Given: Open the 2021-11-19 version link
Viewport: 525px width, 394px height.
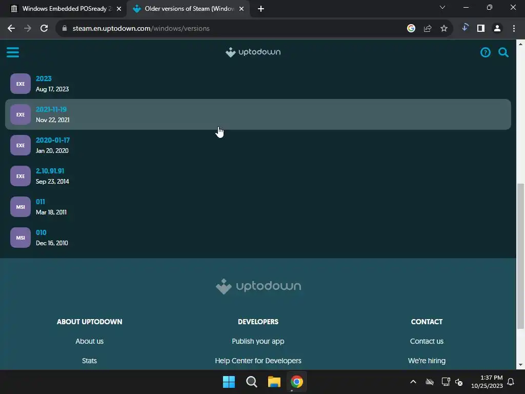Looking at the screenshot, I should (51, 110).
